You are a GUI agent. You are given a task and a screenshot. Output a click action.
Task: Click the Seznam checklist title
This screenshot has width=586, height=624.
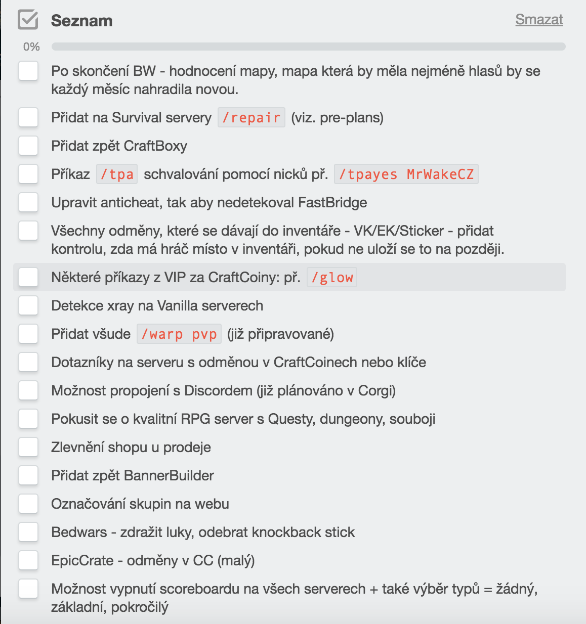(82, 21)
